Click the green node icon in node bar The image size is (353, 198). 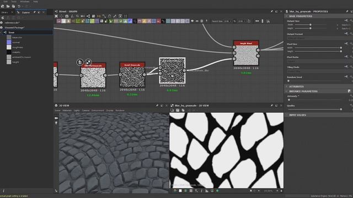pyautogui.click(x=78, y=21)
